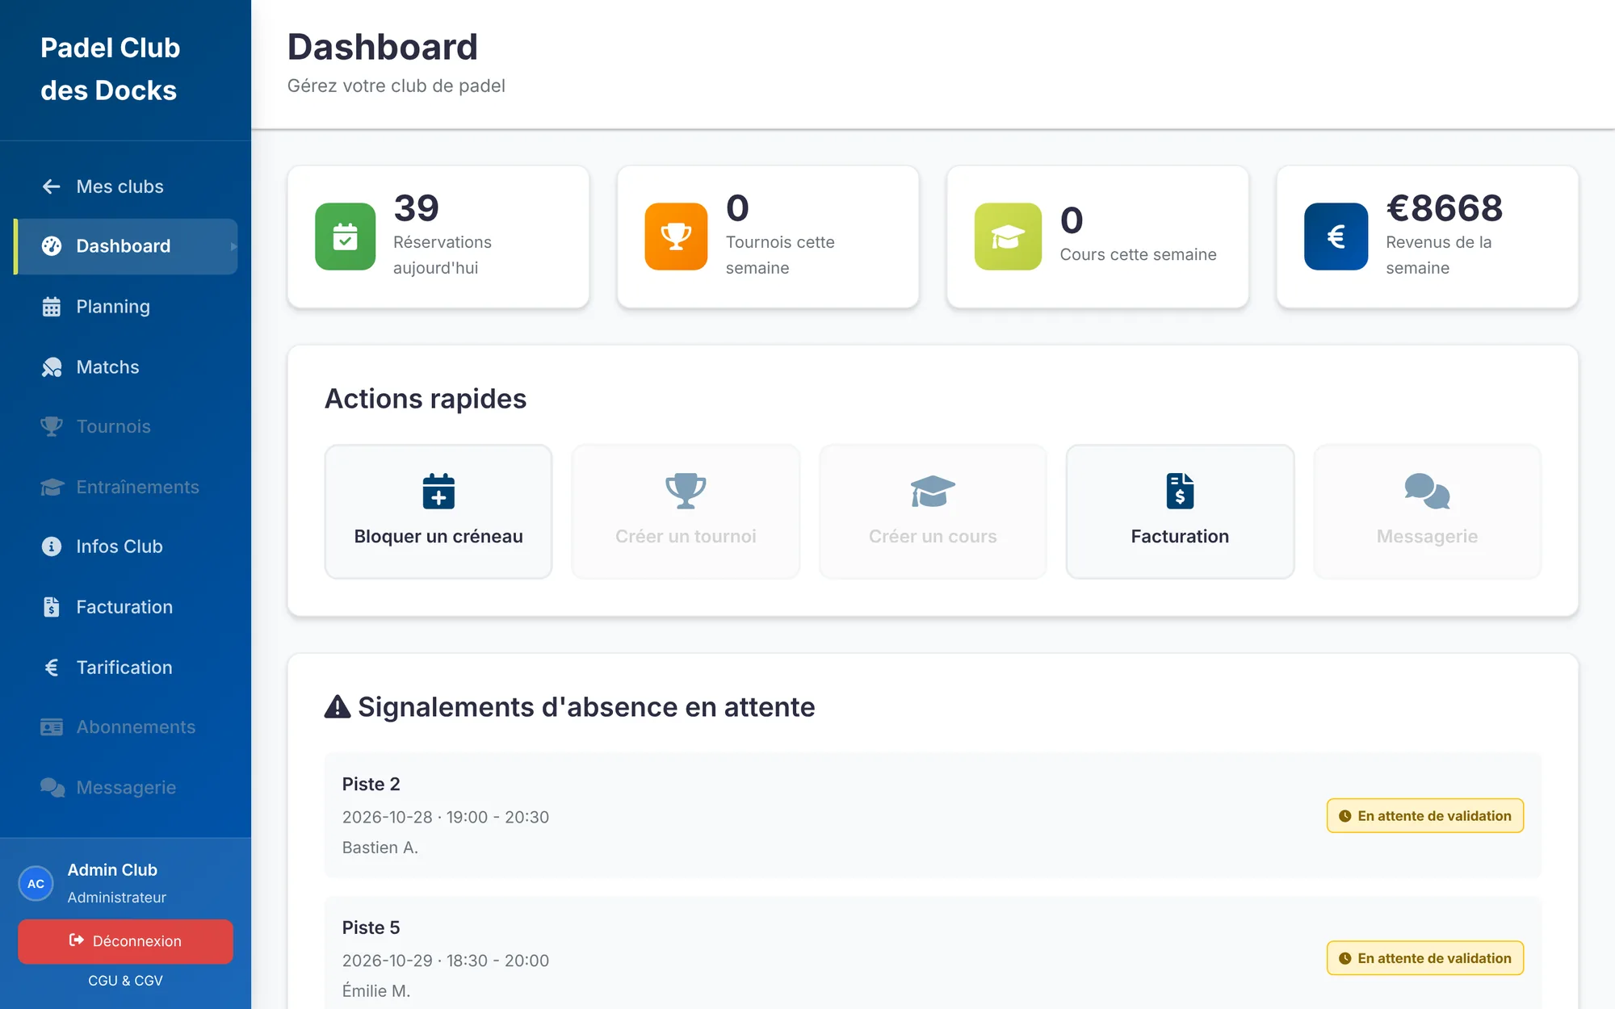1615x1009 pixels.
Task: Open the Dashboard sidebar item
Action: (x=126, y=246)
